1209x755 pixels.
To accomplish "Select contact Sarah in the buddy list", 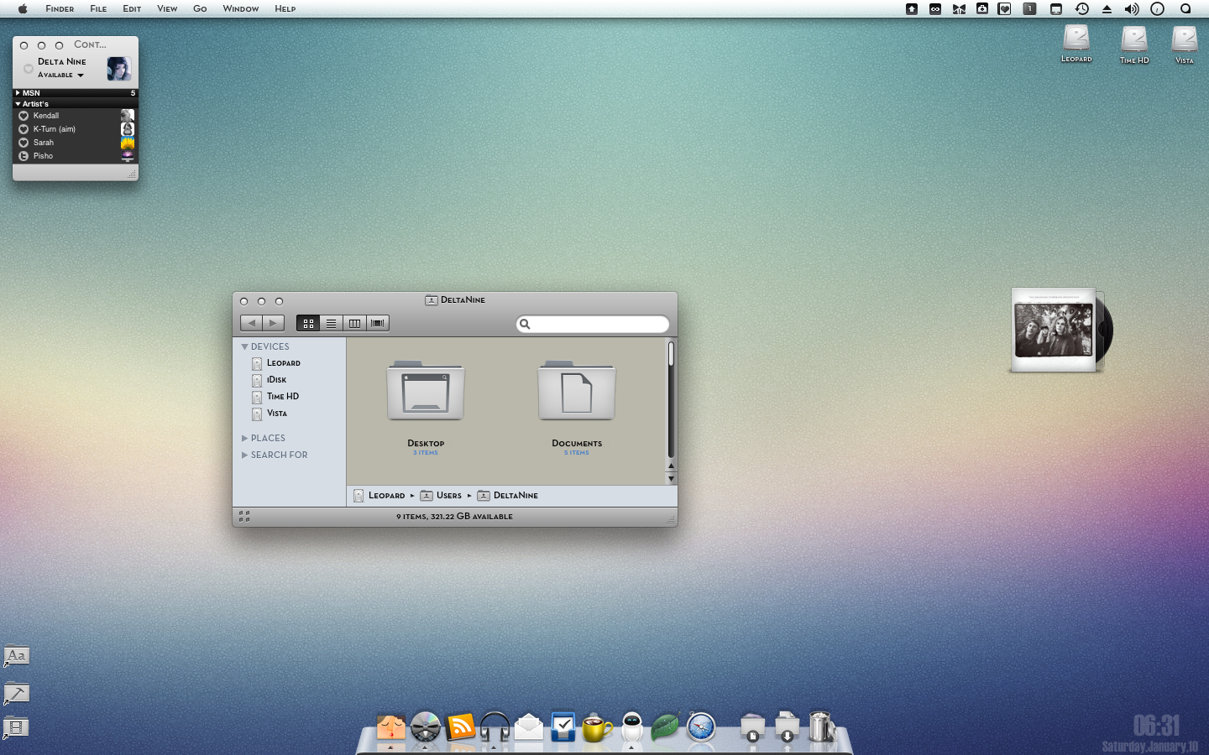I will coord(76,143).
